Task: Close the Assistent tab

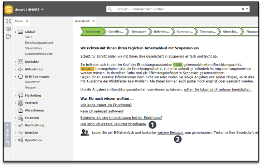Action: coord(93,21)
